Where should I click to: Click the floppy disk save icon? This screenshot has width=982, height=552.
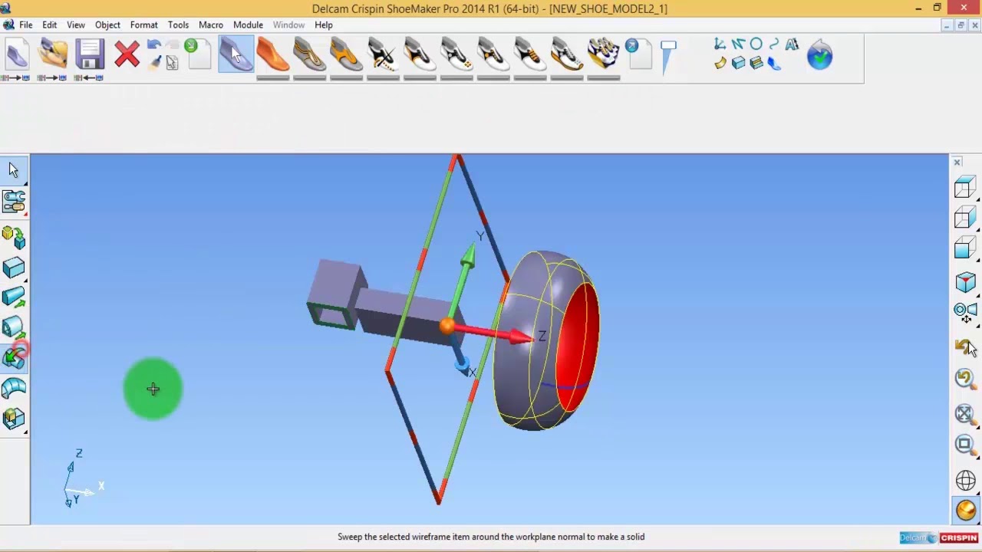(x=90, y=55)
